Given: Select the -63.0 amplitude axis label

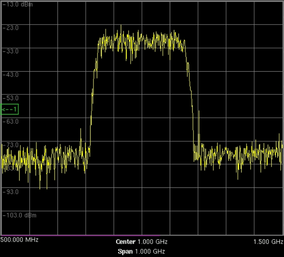Looking at the screenshot, I should point(10,121).
